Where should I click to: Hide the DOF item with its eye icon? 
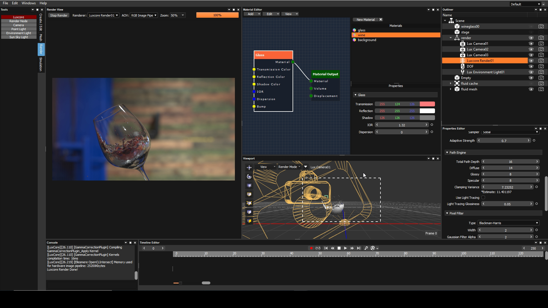(531, 66)
